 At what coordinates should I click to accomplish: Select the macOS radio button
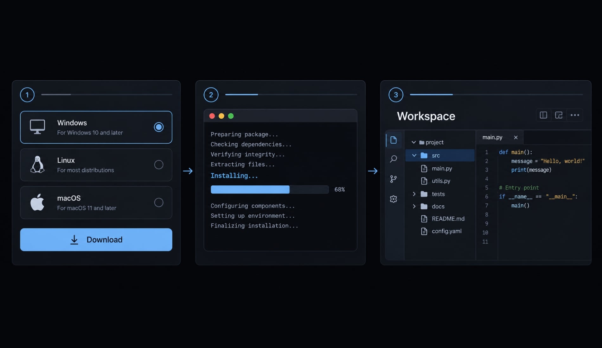(x=159, y=202)
